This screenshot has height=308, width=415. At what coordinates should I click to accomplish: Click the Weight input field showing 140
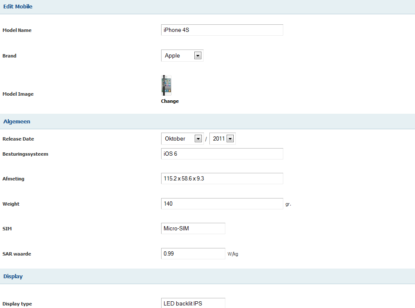[222, 204]
